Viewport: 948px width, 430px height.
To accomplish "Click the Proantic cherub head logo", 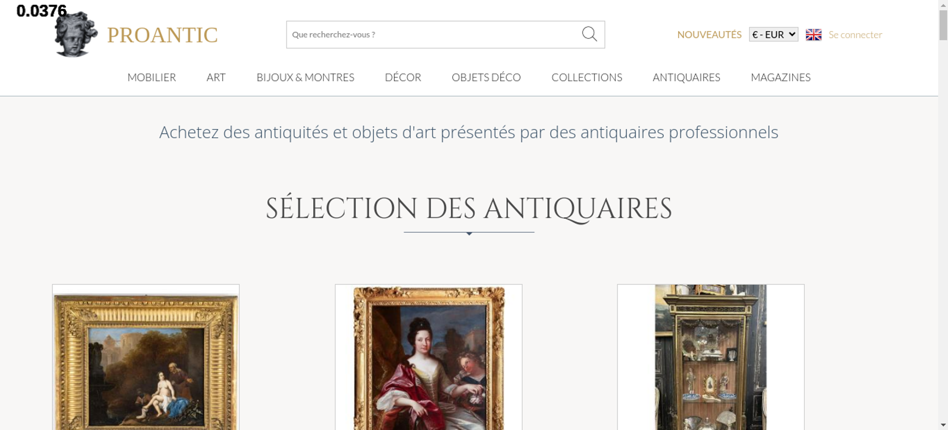I will coord(76,34).
